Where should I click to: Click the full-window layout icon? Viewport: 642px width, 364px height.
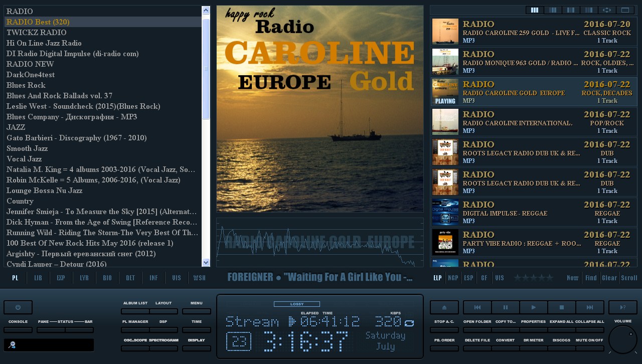[625, 10]
